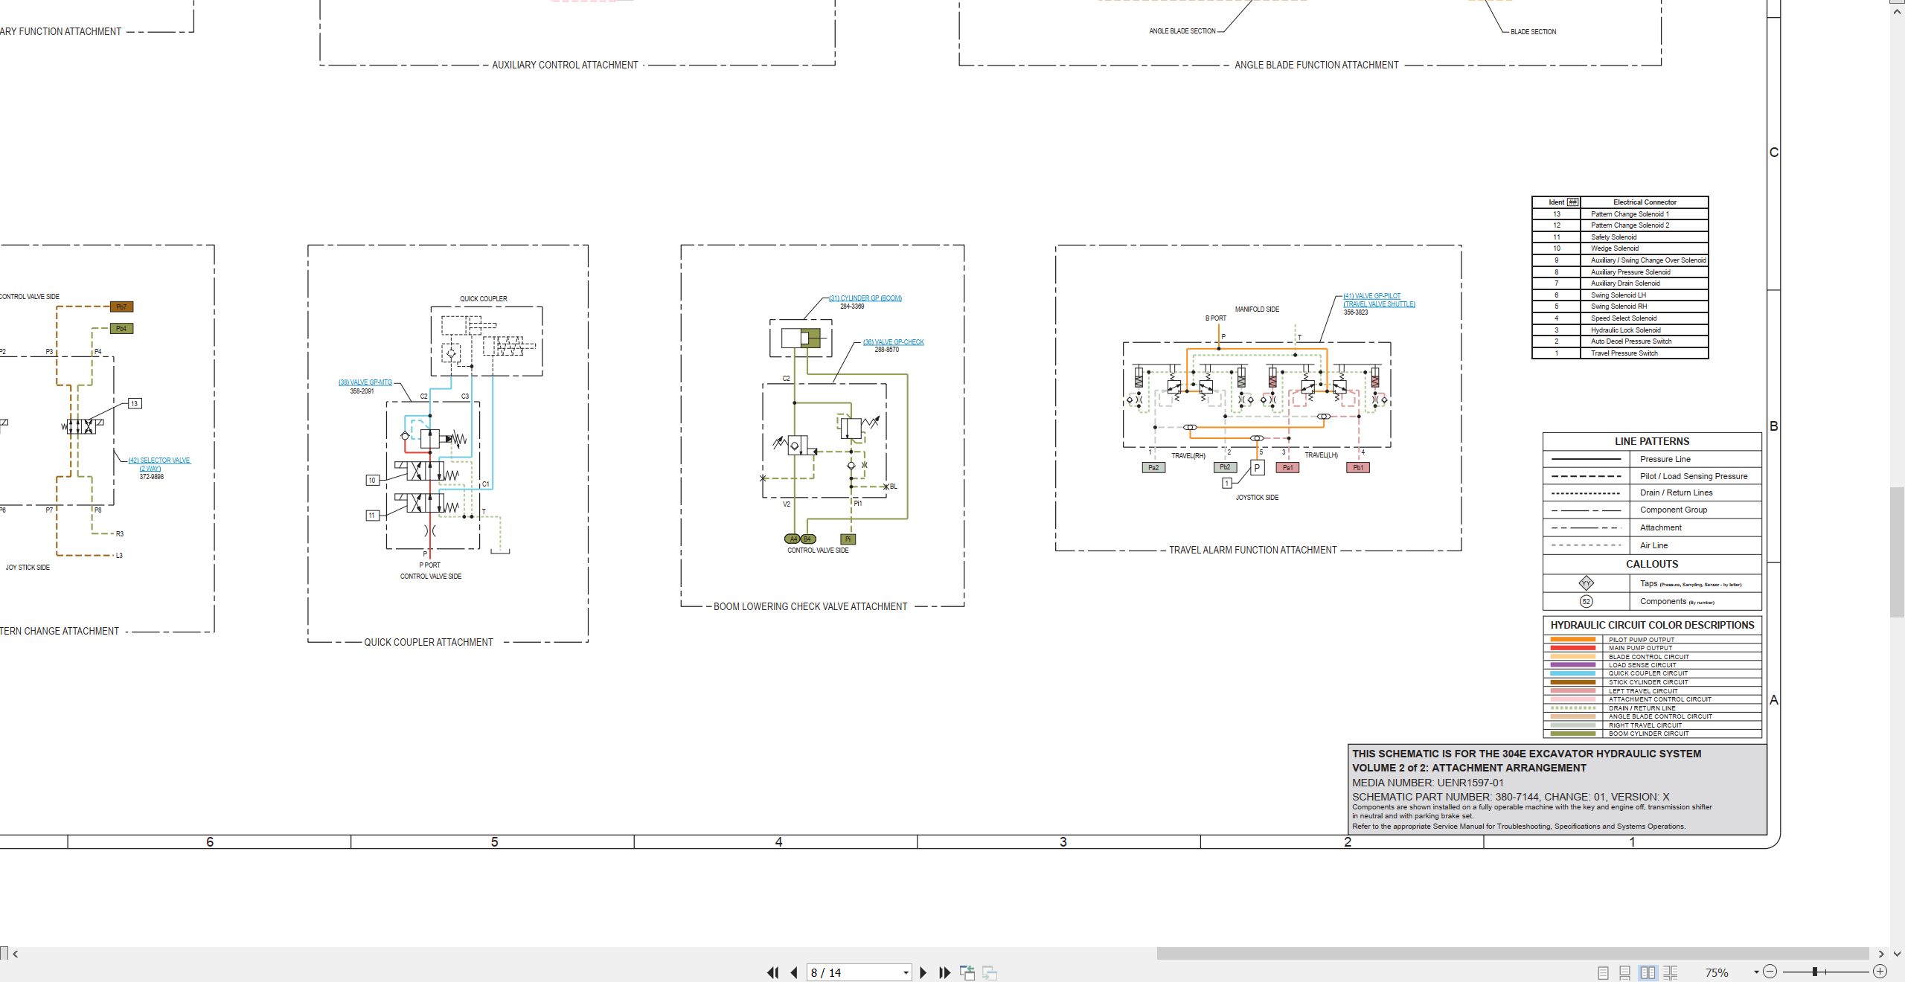Click AUXILIARY CONTROL ATTACHMENT caption

(x=565, y=65)
